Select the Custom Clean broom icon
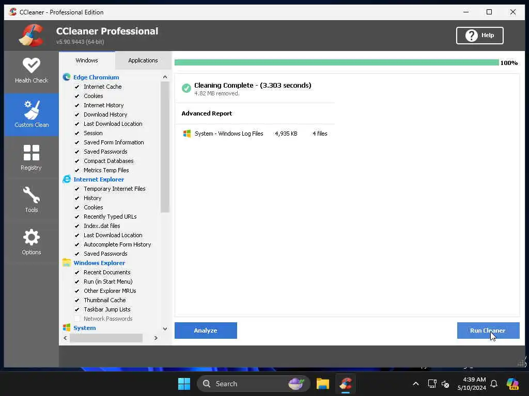 [x=32, y=110]
